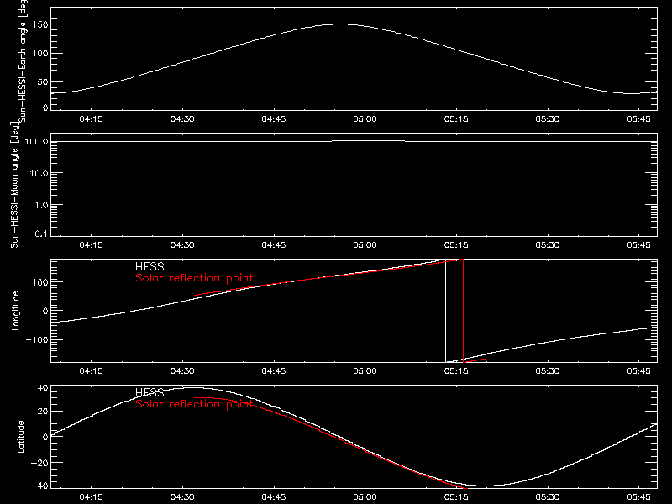Click 04:15 label under Earth angle plot
Viewport: 672px width, 504px height.
(x=91, y=119)
